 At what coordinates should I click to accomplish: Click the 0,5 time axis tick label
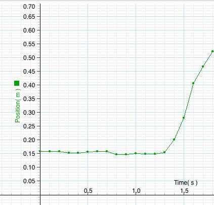(88, 191)
